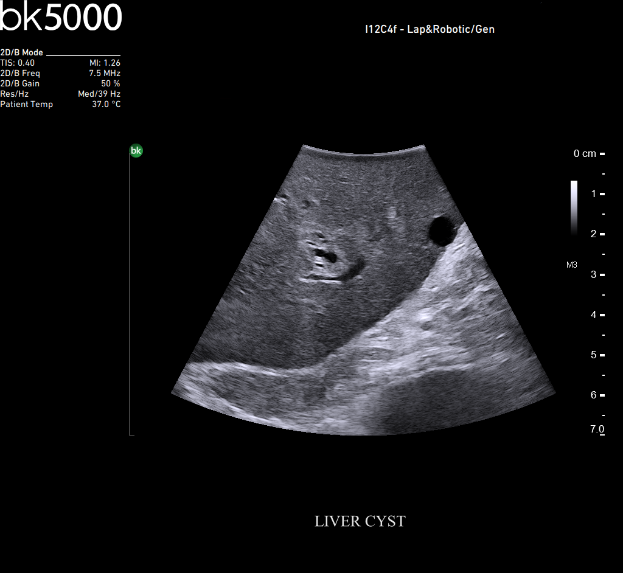Click the 5 cm depth scale marker
Screen dimensions: 623x573
click(594, 355)
